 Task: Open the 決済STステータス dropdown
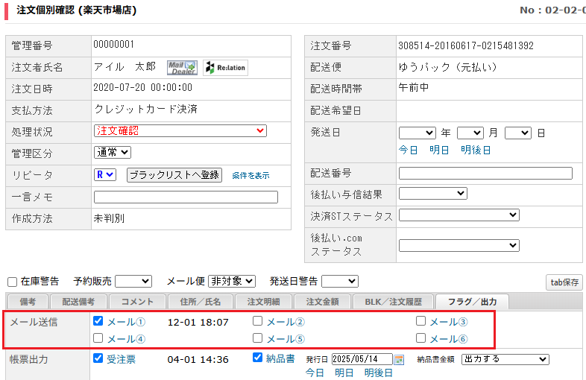pos(459,215)
